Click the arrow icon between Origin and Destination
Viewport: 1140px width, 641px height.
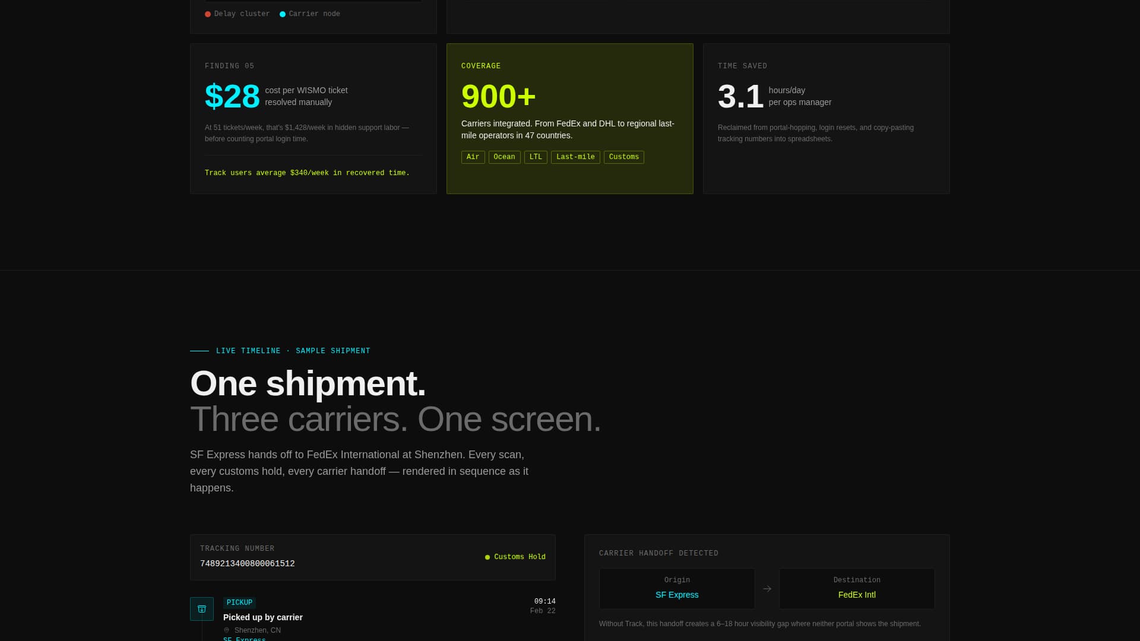[x=767, y=589]
